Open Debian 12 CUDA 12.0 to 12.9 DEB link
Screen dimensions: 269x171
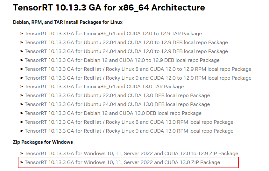click(x=122, y=60)
